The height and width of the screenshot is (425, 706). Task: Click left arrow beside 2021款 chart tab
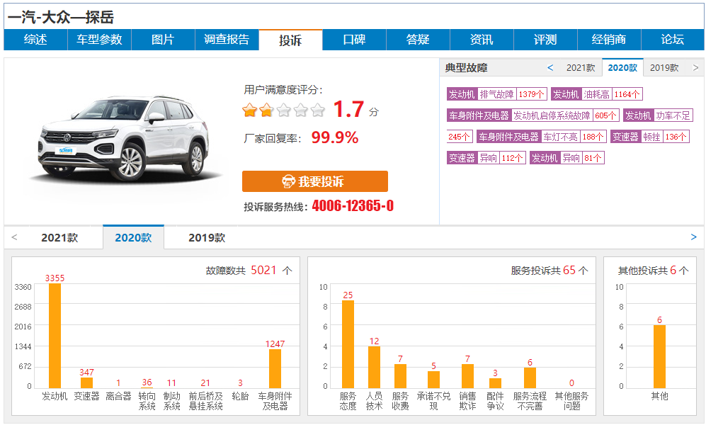coord(14,237)
